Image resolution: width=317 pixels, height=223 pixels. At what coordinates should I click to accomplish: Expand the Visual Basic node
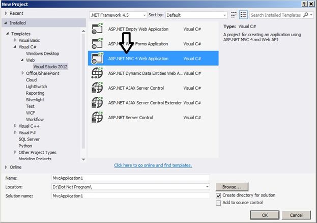pyautogui.click(x=15, y=40)
